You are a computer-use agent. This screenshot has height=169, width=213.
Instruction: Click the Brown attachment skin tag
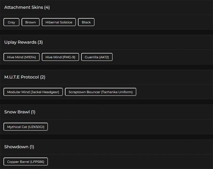pyautogui.click(x=31, y=22)
